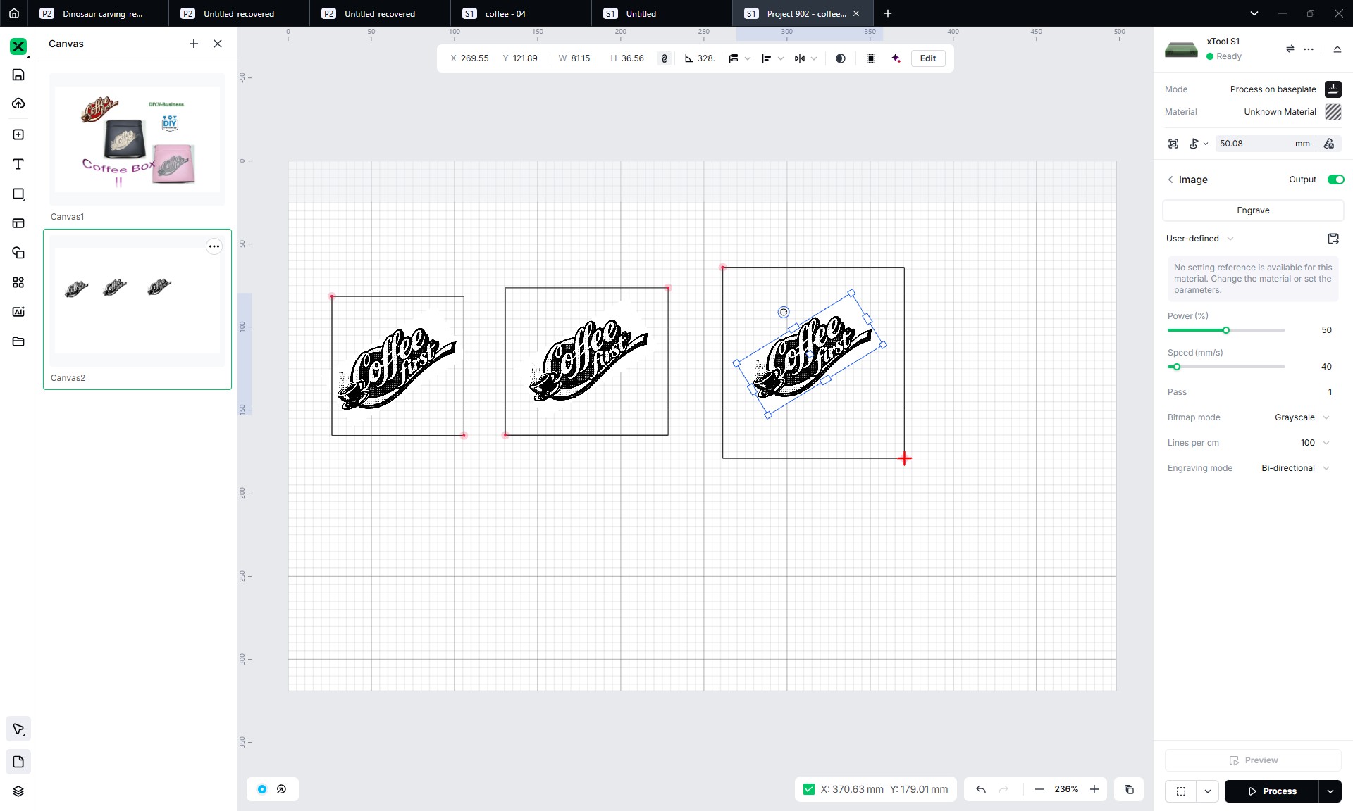Click the Process button
1353x811 pixels.
(1272, 791)
